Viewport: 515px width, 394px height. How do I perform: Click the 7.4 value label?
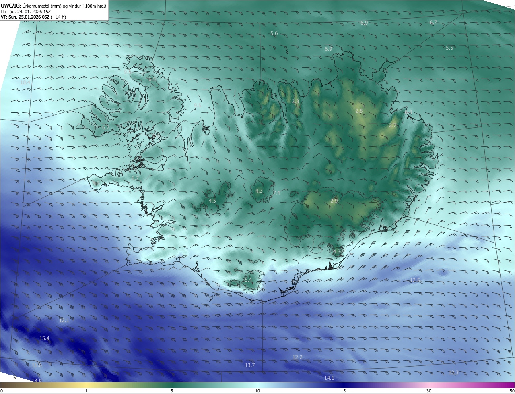[x=276, y=193]
